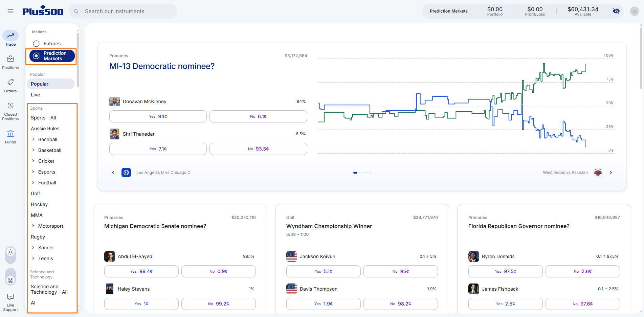This screenshot has width=644, height=317.
Task: Open the Closed Positions history icon
Action: 10,106
